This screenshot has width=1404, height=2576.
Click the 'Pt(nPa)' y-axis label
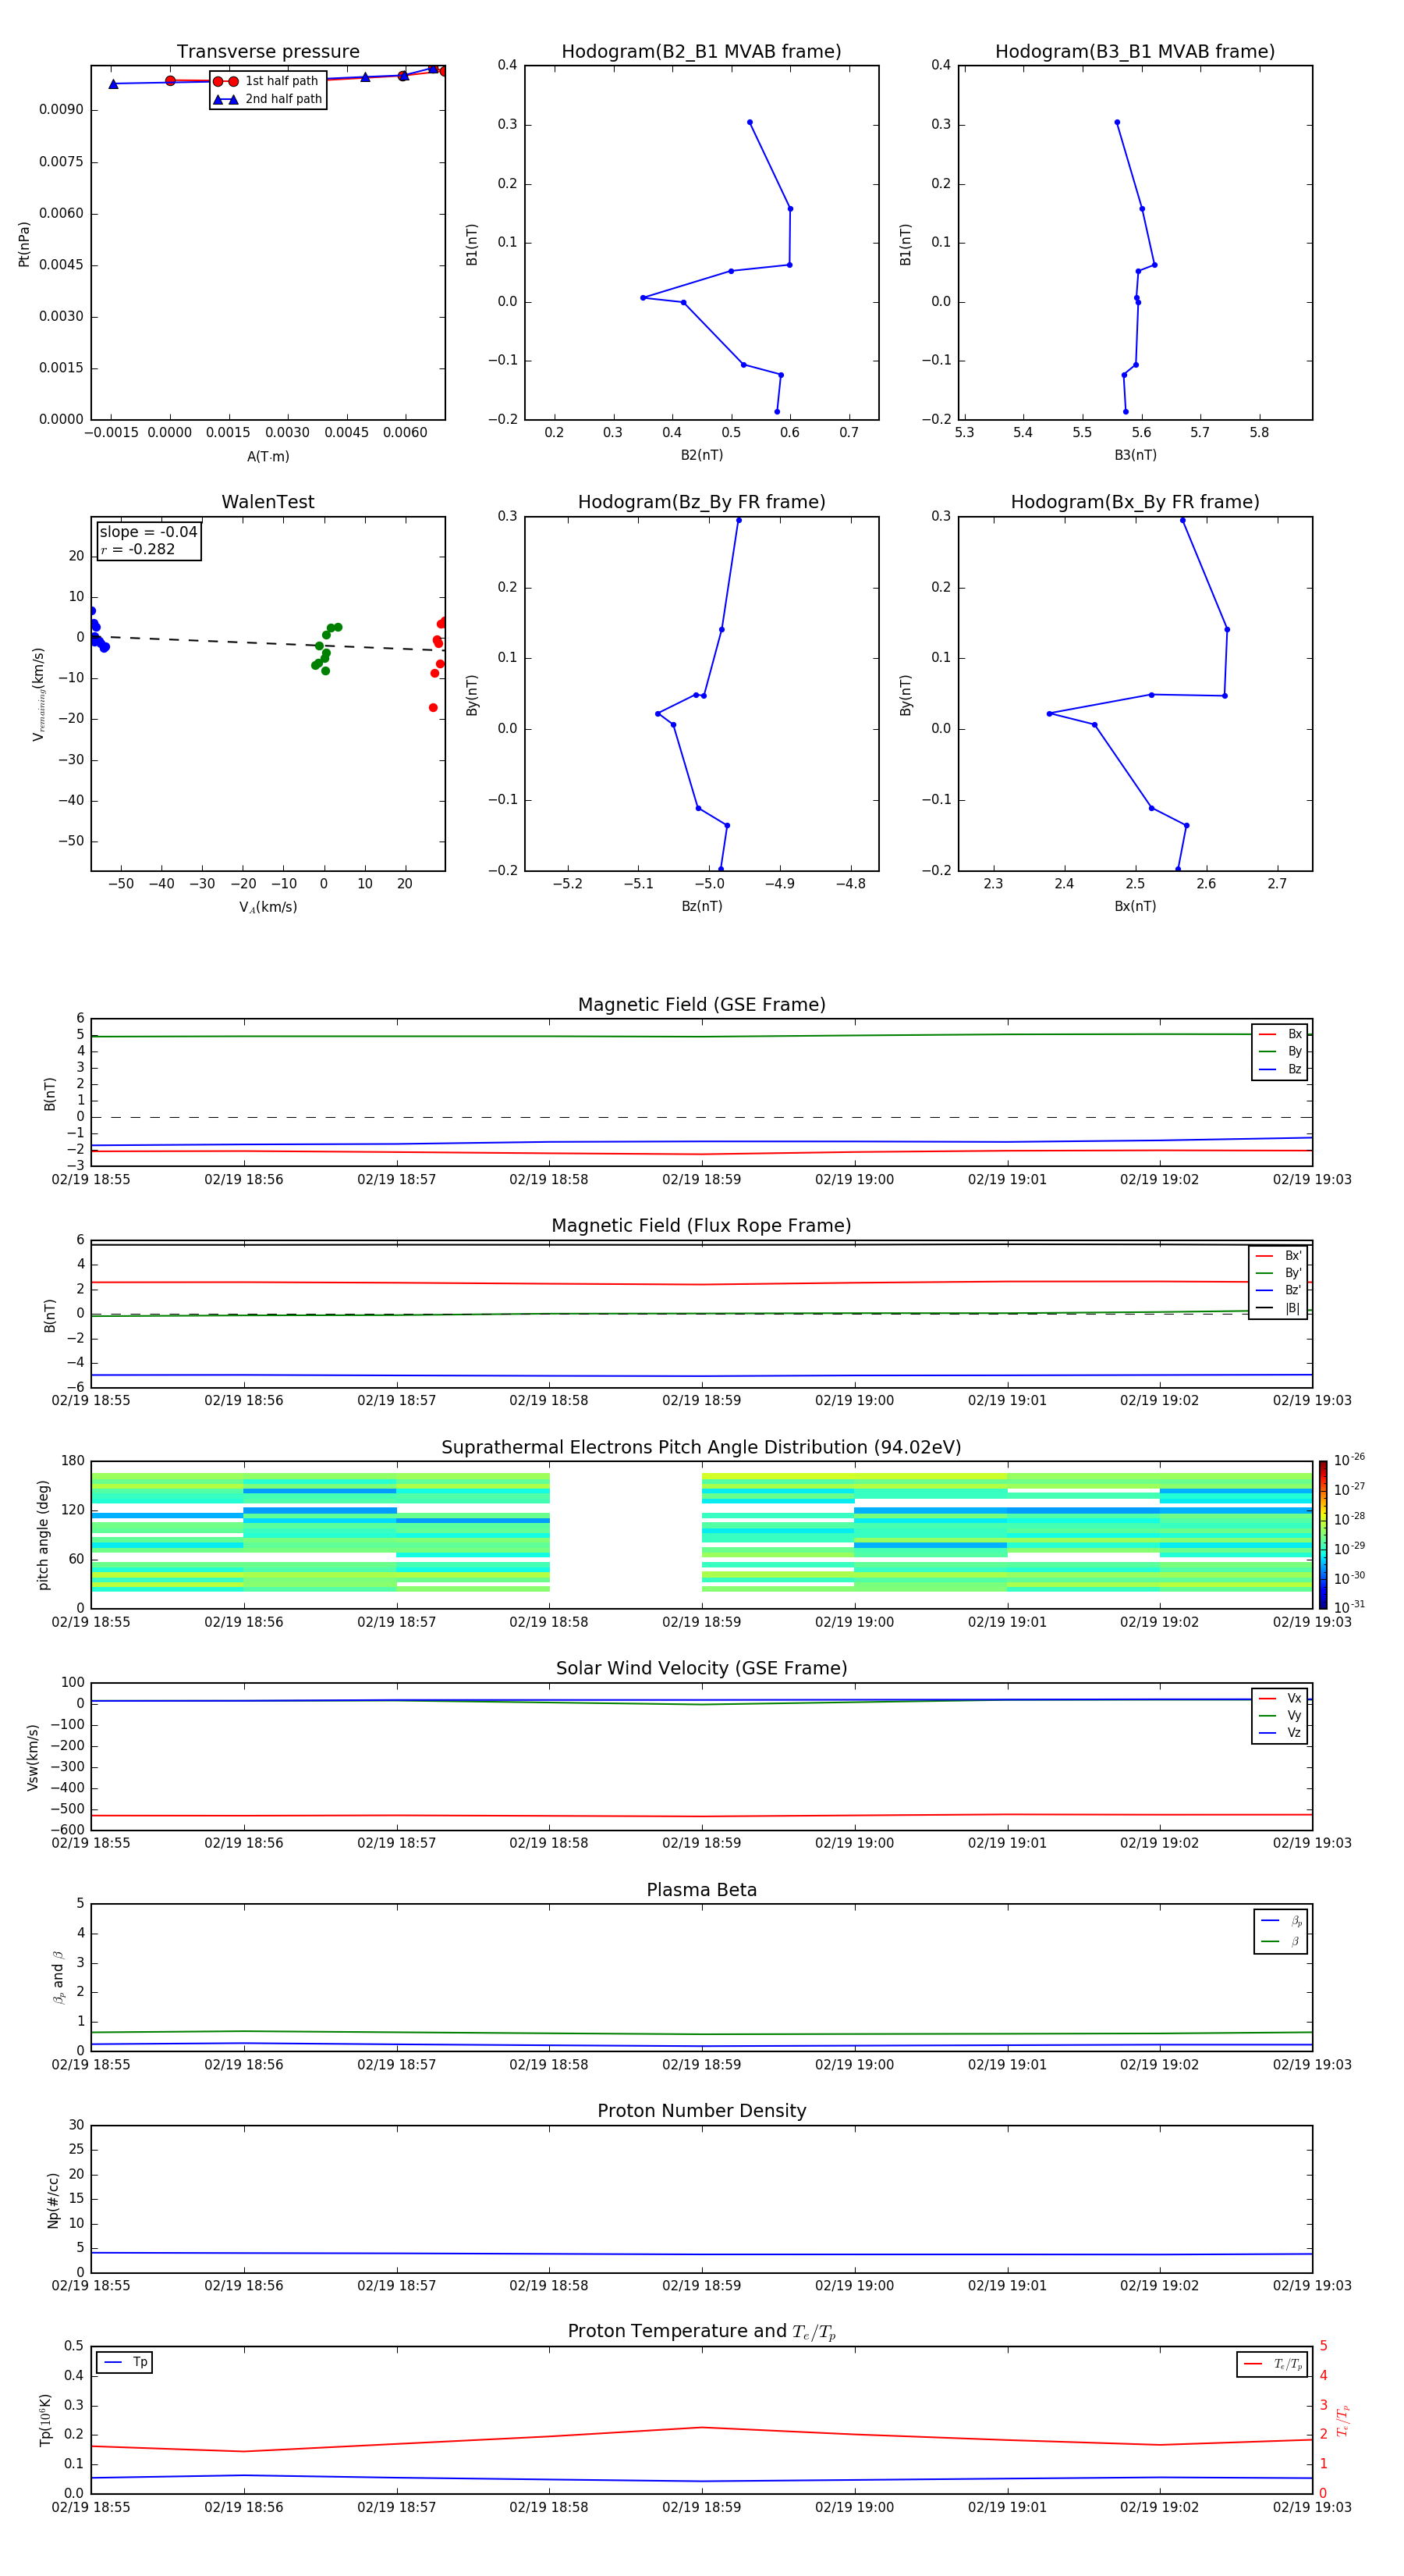click(24, 244)
